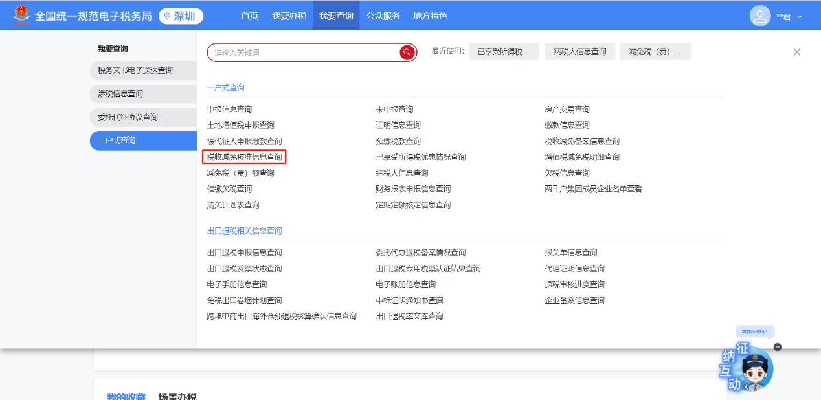Open 税收减免备案信息查询 link
This screenshot has height=400, width=821.
tap(582, 141)
